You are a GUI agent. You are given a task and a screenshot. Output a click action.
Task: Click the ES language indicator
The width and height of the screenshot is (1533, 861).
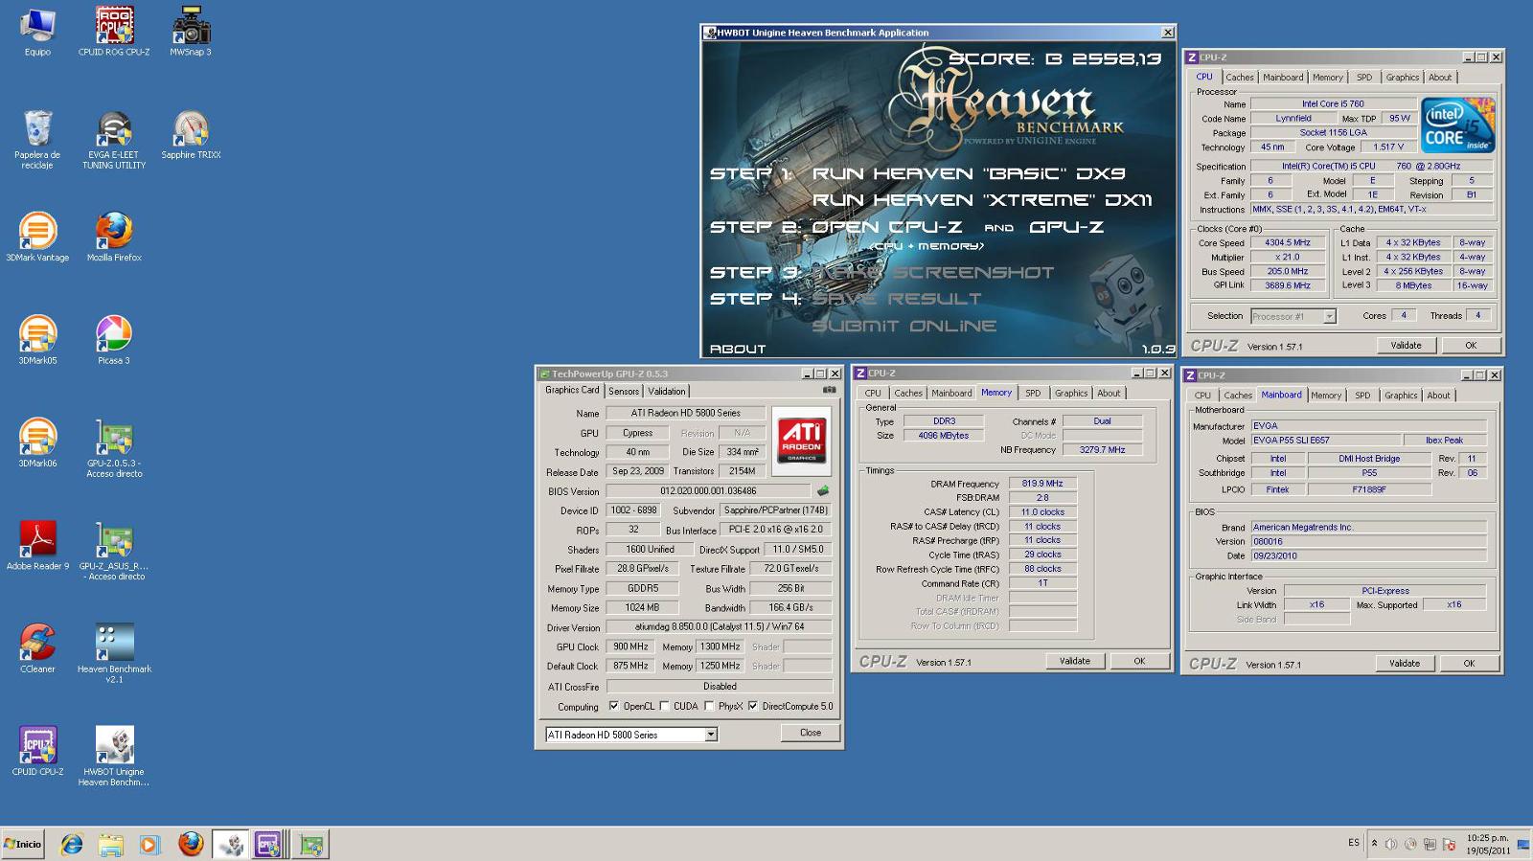(1354, 843)
